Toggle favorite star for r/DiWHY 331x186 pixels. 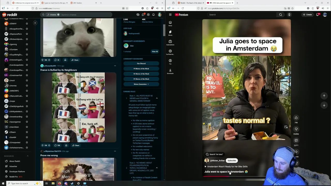coord(27,24)
